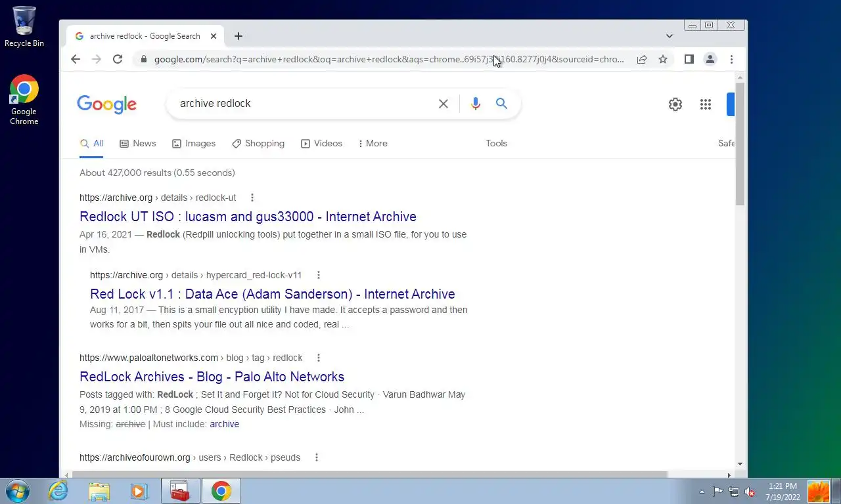Clear the search box with the X icon

tap(443, 104)
